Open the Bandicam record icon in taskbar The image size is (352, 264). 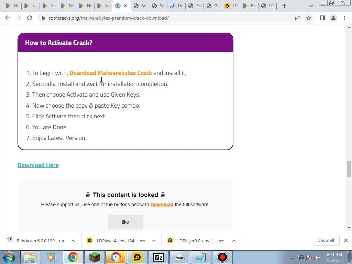(x=222, y=257)
